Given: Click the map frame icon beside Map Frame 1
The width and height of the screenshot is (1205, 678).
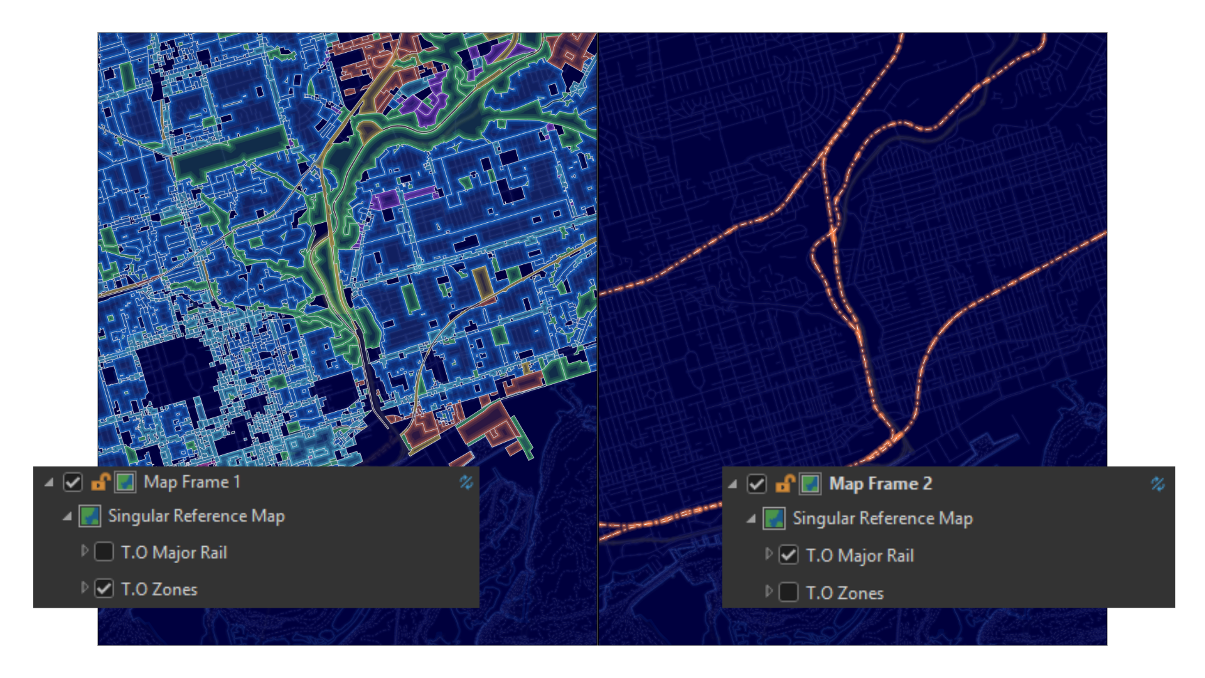Looking at the screenshot, I should (125, 482).
